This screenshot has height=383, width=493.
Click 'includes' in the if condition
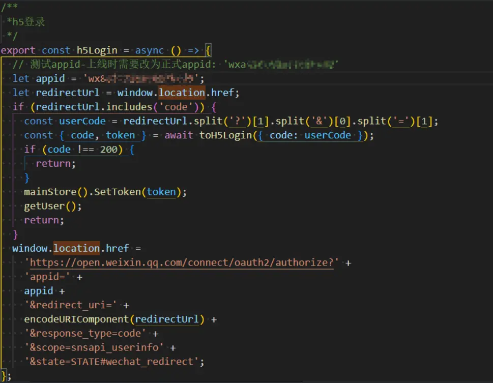point(129,107)
